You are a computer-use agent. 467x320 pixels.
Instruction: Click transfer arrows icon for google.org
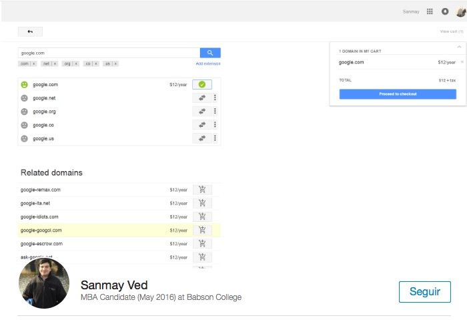coord(202,112)
